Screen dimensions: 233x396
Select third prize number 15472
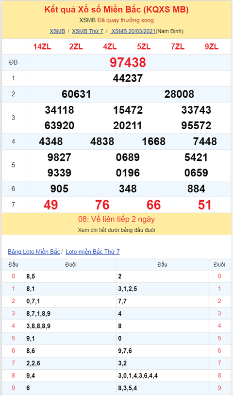click(128, 110)
